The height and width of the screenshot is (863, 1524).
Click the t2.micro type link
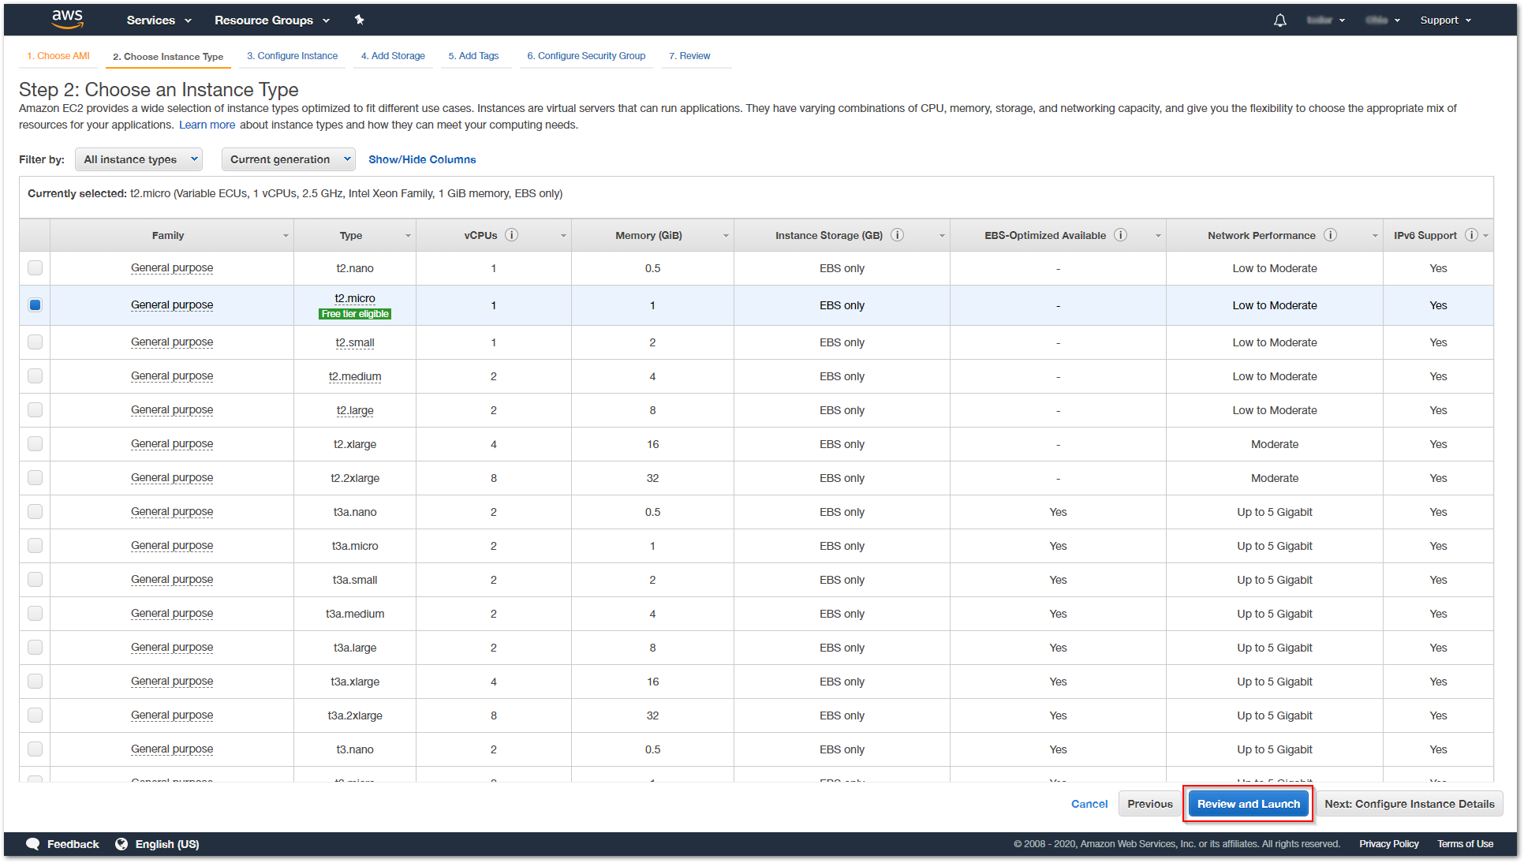click(x=355, y=298)
